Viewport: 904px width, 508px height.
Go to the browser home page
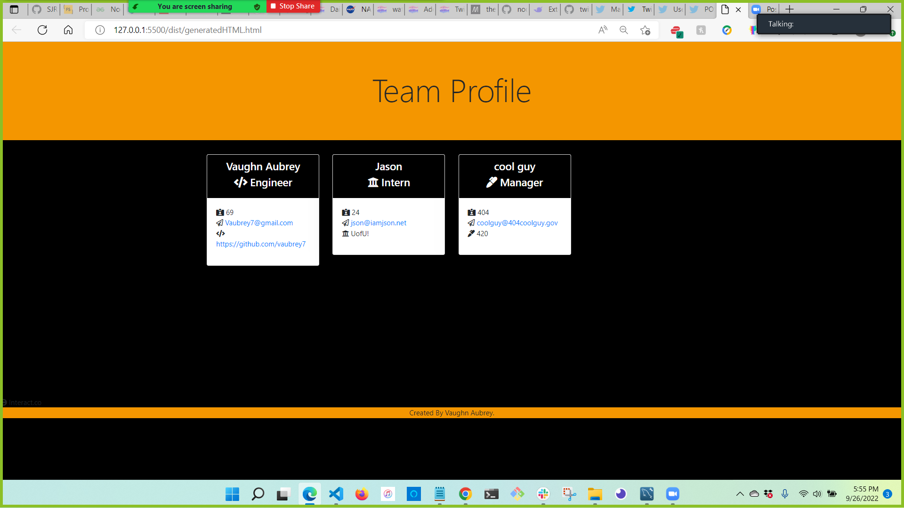(68, 30)
